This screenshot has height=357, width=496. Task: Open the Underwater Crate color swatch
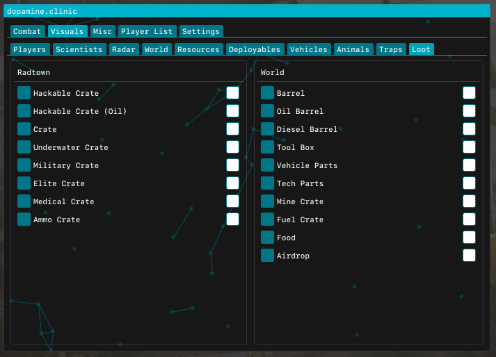pyautogui.click(x=24, y=147)
